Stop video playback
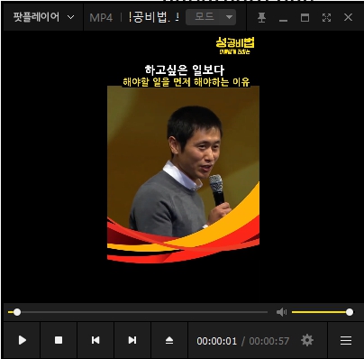 coord(59,340)
